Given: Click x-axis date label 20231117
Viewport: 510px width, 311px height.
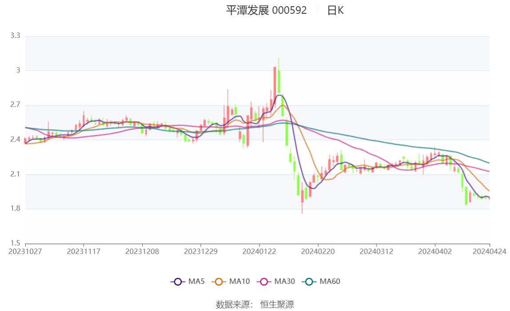Looking at the screenshot, I should coord(84,251).
